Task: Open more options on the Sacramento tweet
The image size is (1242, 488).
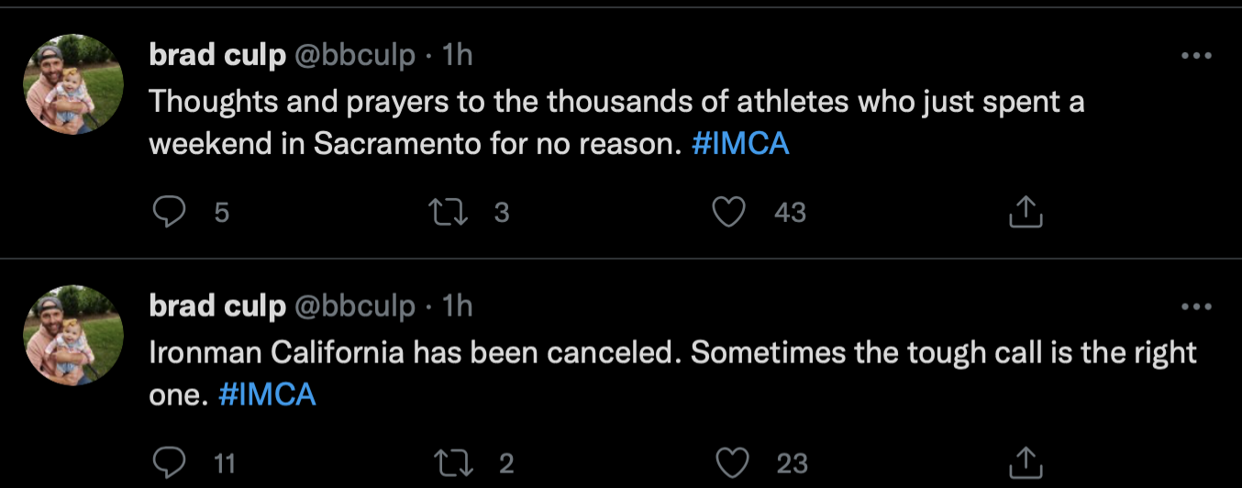Action: coord(1196,56)
